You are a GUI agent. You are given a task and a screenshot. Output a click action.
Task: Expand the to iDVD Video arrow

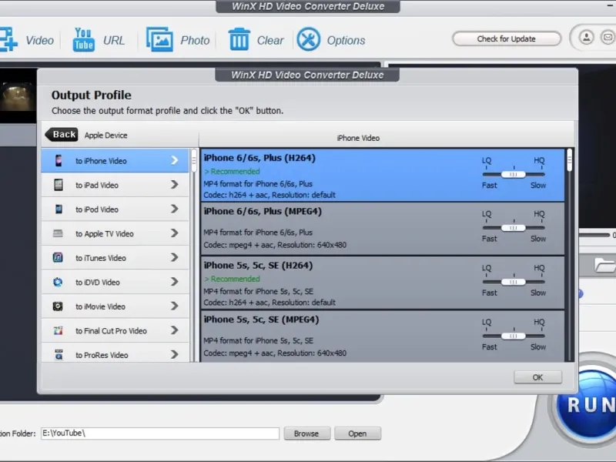click(175, 282)
